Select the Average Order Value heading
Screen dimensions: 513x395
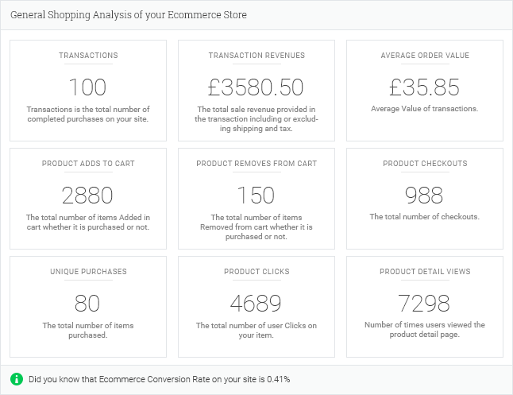[425, 56]
